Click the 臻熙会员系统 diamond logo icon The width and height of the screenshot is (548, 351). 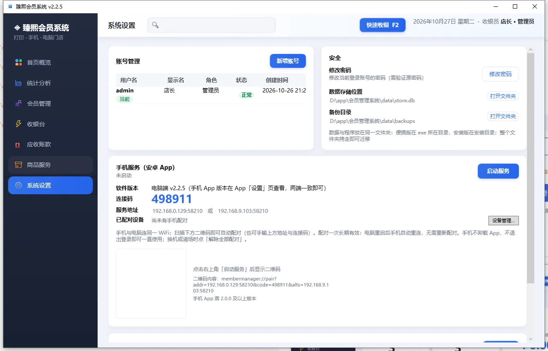(x=17, y=28)
